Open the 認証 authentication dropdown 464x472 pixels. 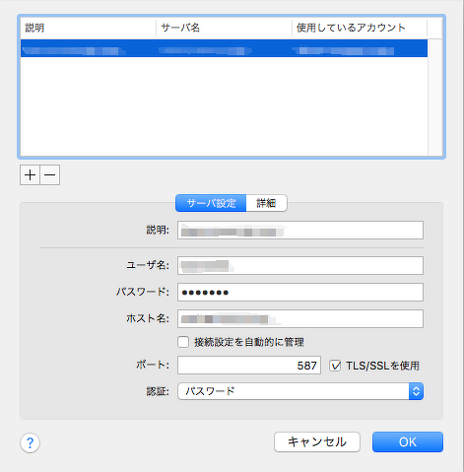tap(300, 391)
